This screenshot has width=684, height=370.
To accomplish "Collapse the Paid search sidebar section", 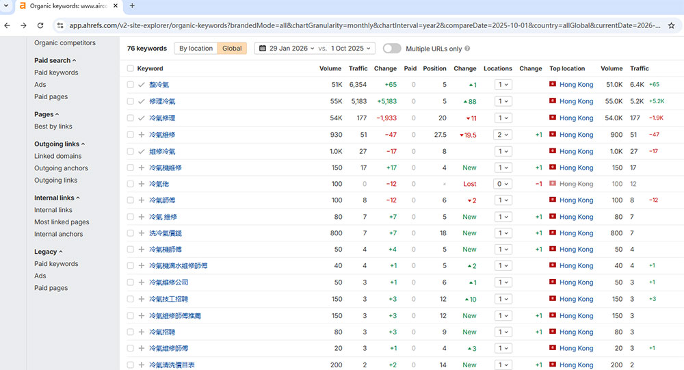I will click(55, 60).
